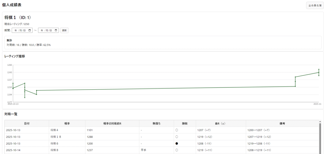Screen dimensions: 324x154
Task: Click the 駒落ち column header
Action: (156, 123)
